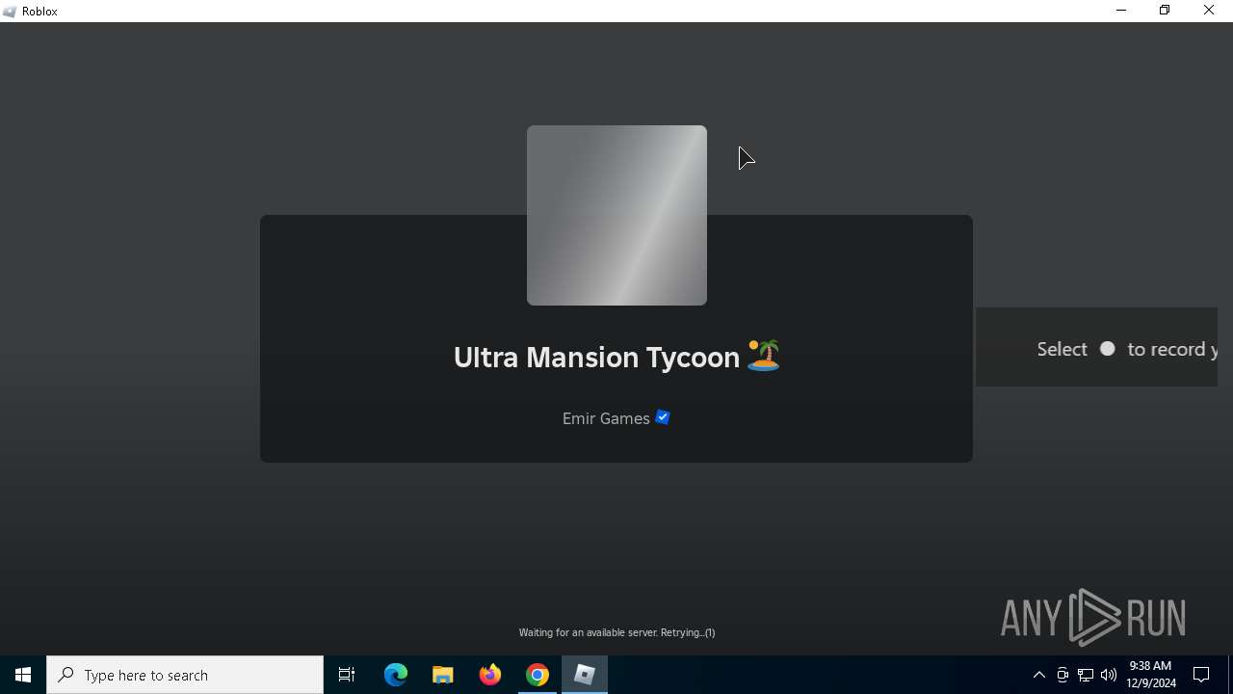Switch to Google Chrome on the taskbar
1233x694 pixels.
(538, 675)
